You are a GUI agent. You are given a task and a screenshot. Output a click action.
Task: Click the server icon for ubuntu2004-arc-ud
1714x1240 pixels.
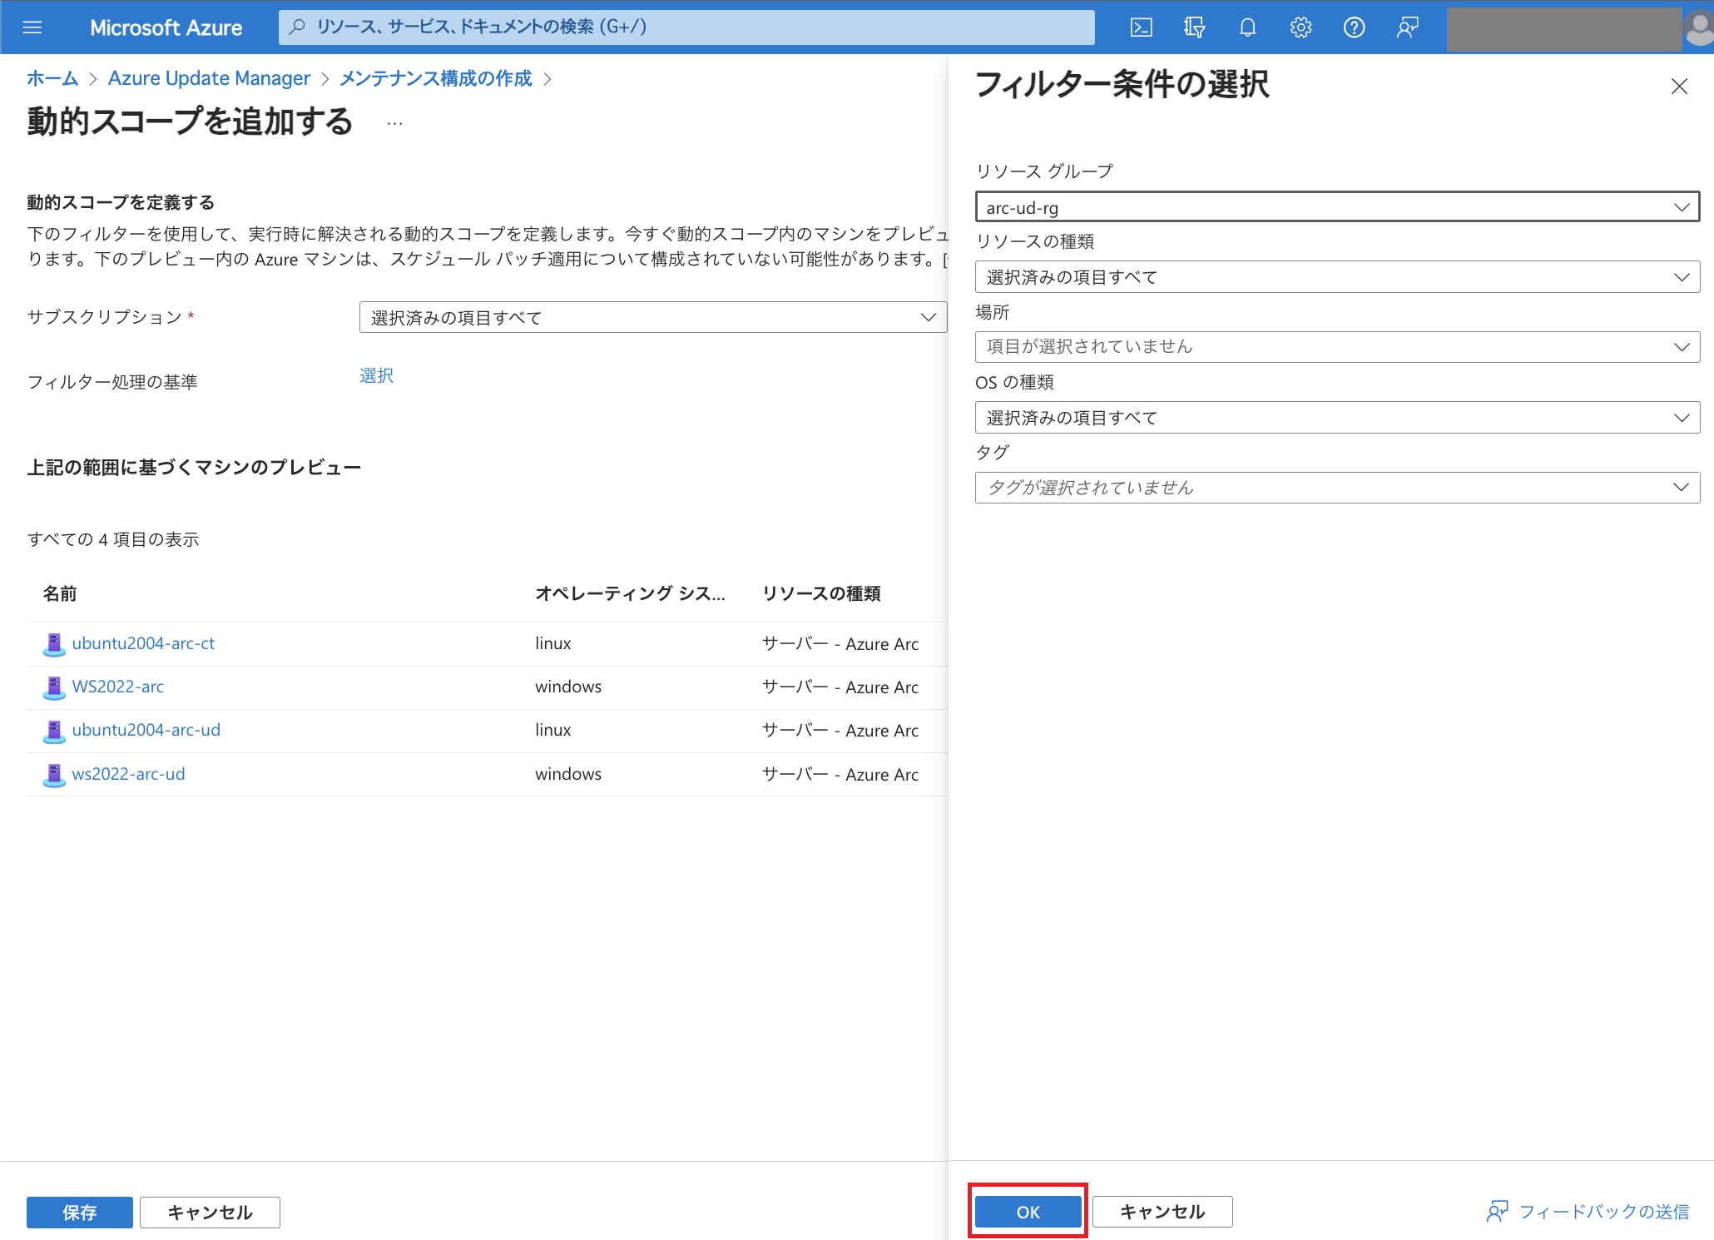54,731
